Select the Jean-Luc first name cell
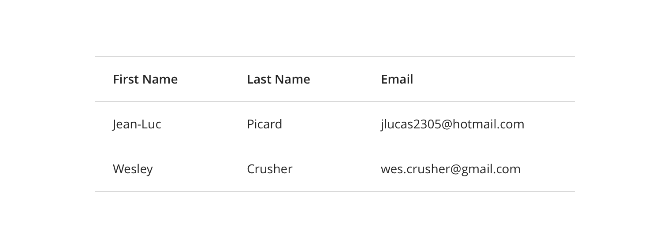The height and width of the screenshot is (248, 670). click(x=137, y=124)
